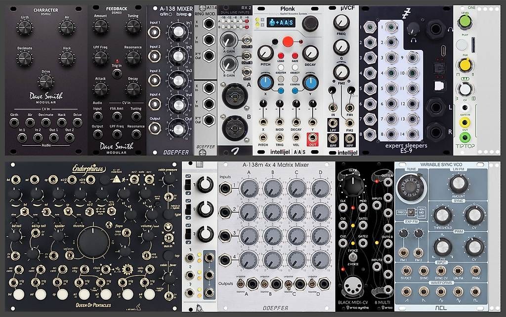Click the HPF output jack on µVCF
Image resolution: width=506 pixels, height=317 pixels.
[x=349, y=138]
